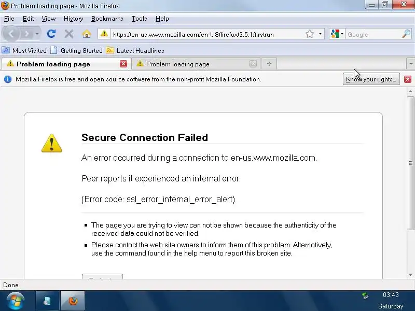Minimize the Firefox window

[x=372, y=5]
